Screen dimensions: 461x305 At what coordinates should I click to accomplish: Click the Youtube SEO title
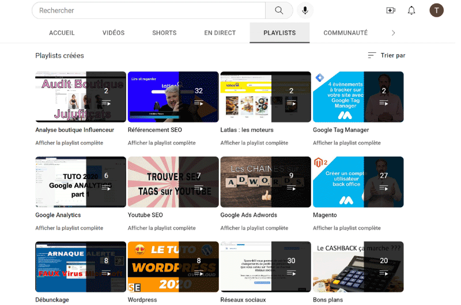point(145,215)
